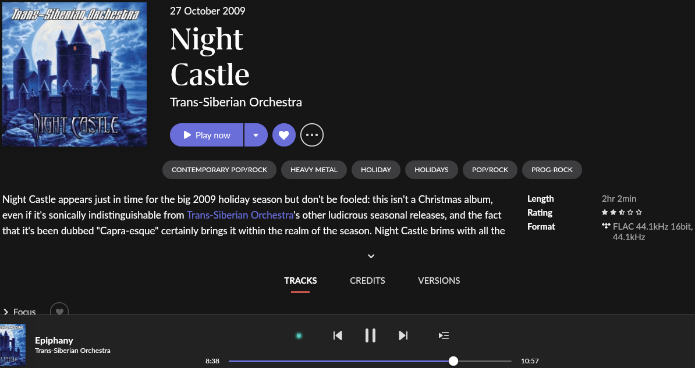
Task: Click the elapsed time 8:38
Action: pyautogui.click(x=212, y=361)
